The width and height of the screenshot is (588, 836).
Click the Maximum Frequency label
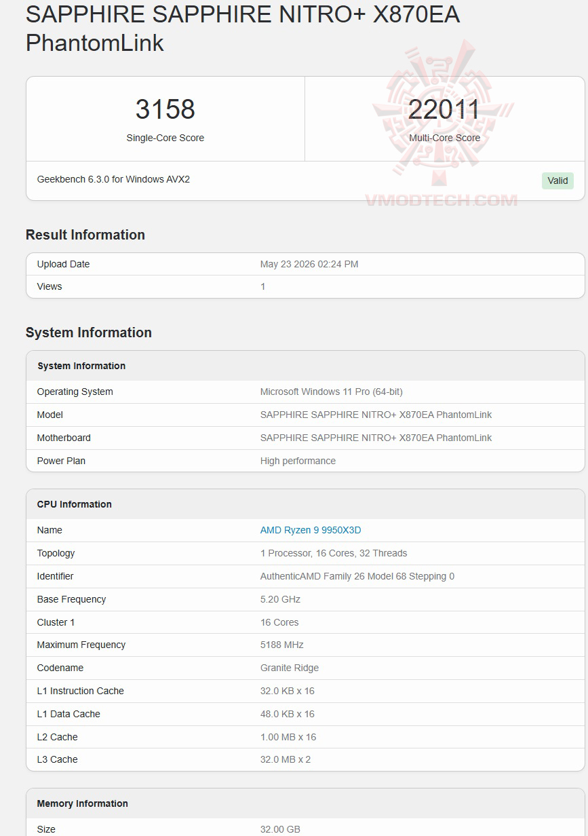pos(81,645)
